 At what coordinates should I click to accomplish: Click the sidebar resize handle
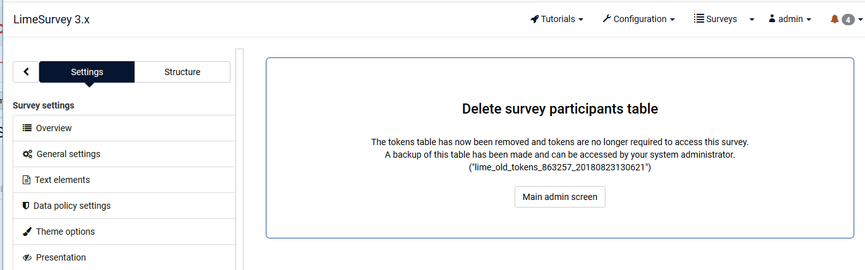coord(239,158)
